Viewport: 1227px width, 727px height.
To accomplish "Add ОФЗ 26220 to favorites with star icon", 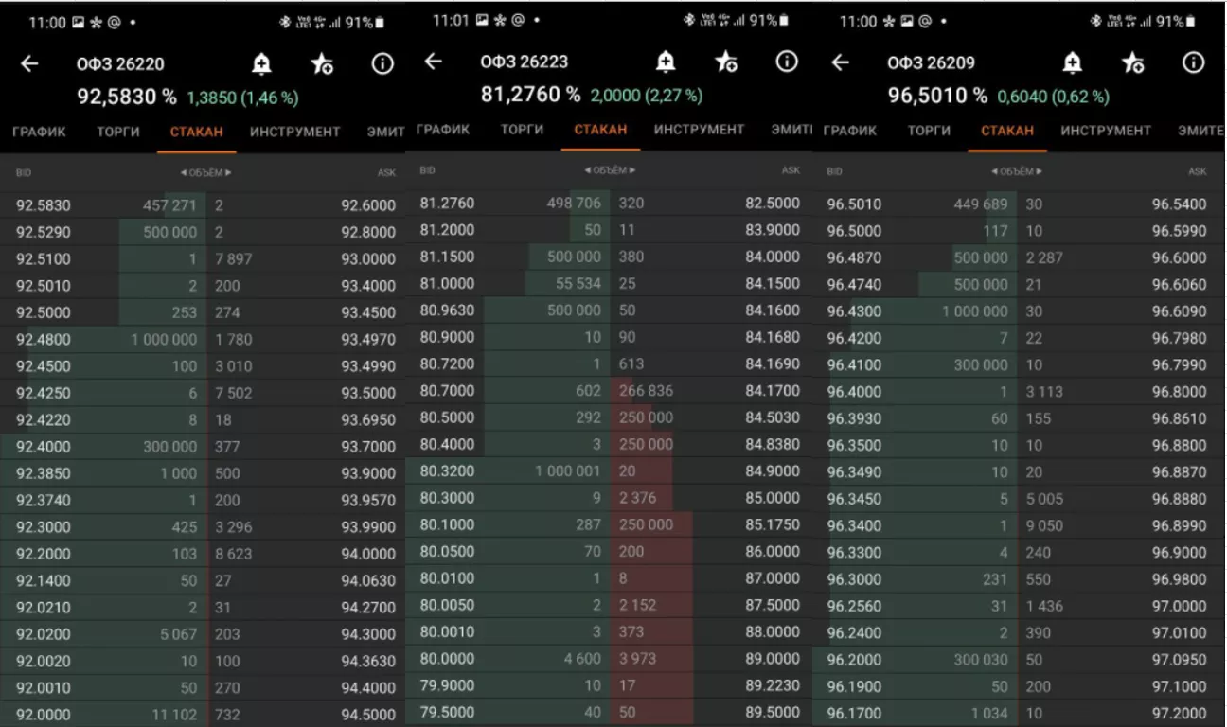I will coord(322,63).
